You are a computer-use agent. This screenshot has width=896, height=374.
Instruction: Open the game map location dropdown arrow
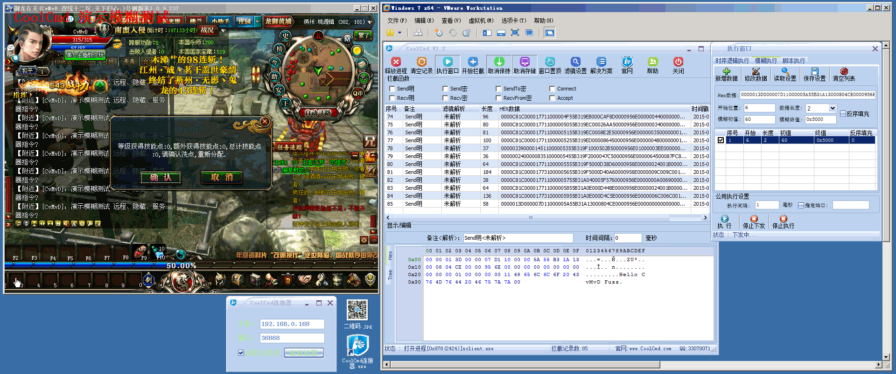pyautogui.click(x=370, y=22)
